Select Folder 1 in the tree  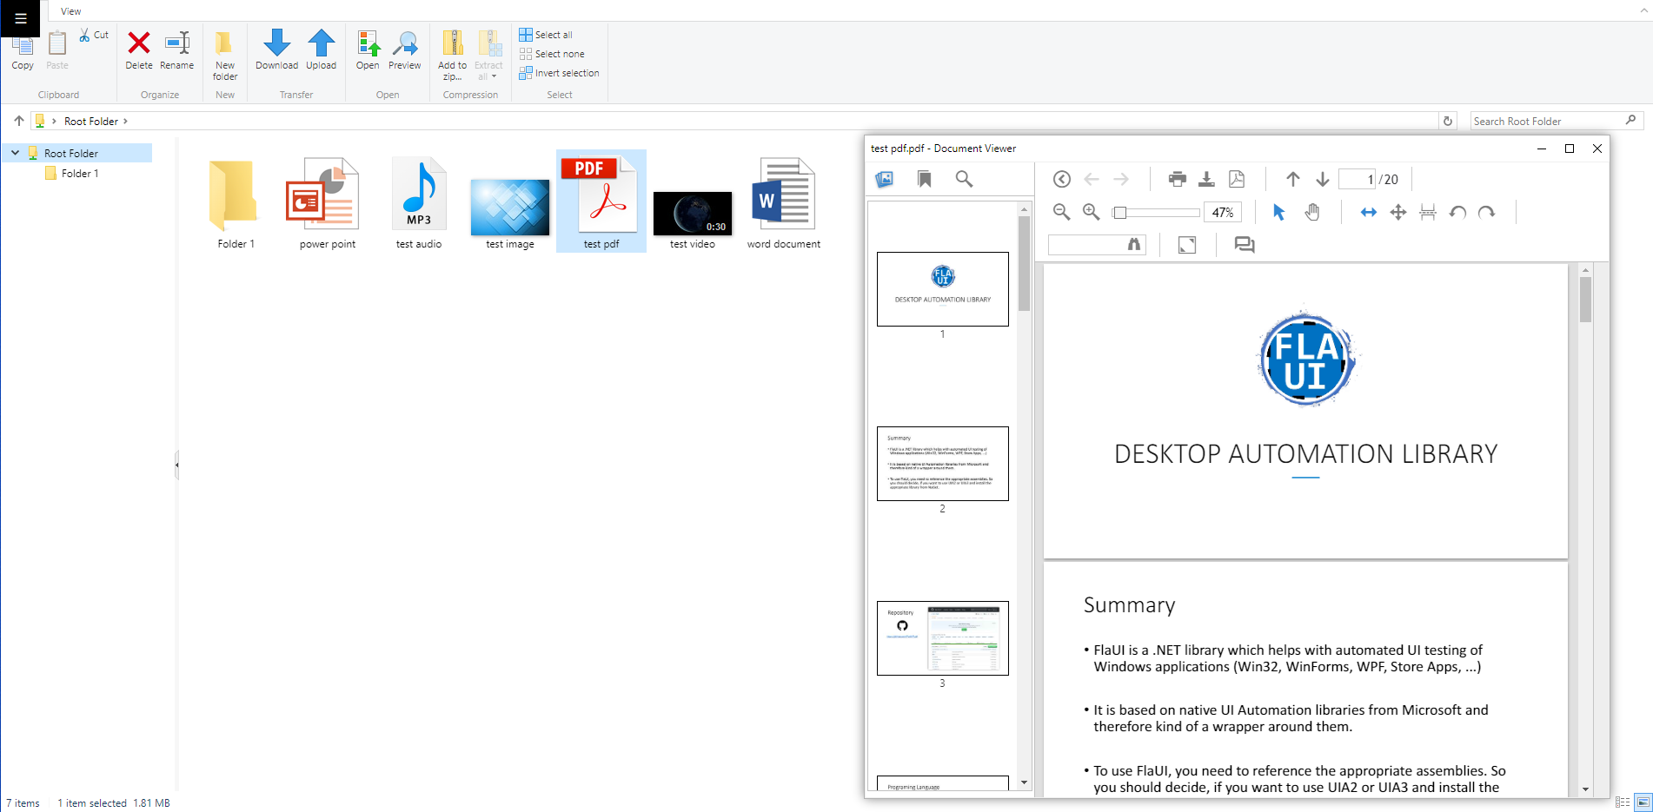click(x=80, y=174)
